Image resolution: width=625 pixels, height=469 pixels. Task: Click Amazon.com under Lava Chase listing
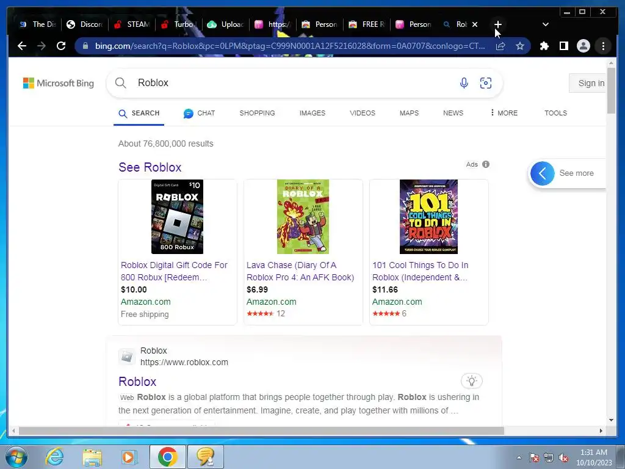pos(272,302)
